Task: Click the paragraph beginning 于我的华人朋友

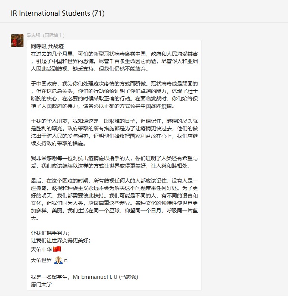Action: pyautogui.click(x=114, y=132)
